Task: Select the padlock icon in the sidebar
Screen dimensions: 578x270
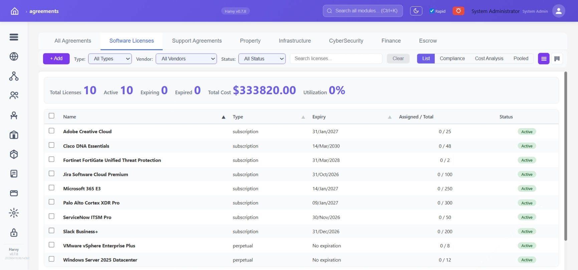Action: click(x=14, y=232)
